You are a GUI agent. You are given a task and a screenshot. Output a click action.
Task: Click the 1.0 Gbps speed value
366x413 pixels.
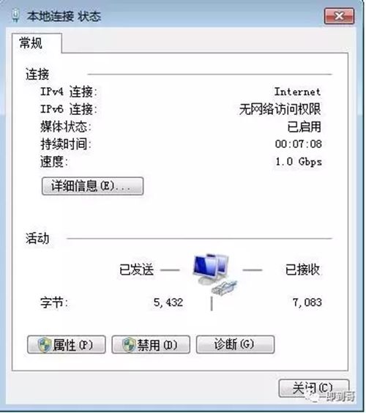point(299,161)
